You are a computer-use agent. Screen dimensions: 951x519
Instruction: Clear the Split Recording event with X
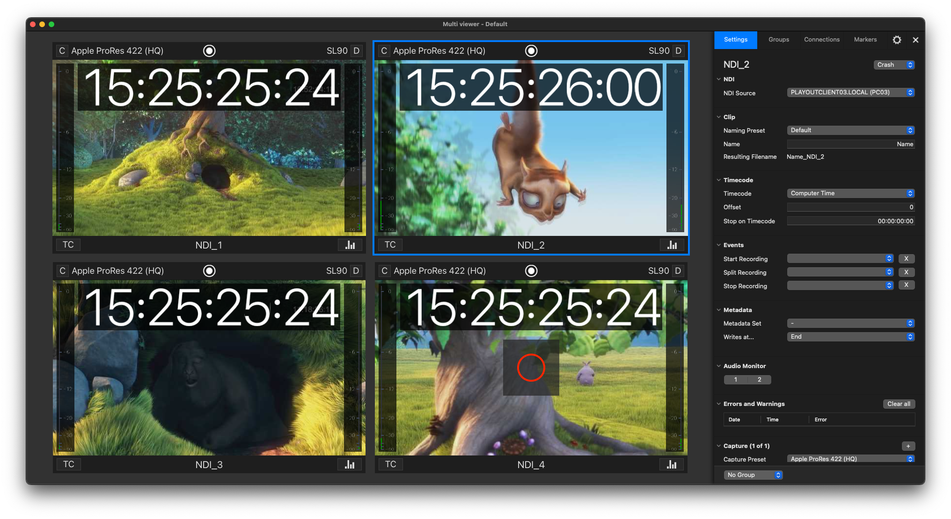tap(907, 272)
